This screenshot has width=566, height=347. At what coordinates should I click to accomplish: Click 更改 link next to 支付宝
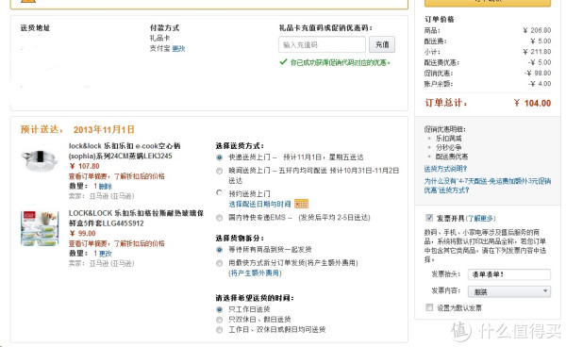tap(178, 49)
